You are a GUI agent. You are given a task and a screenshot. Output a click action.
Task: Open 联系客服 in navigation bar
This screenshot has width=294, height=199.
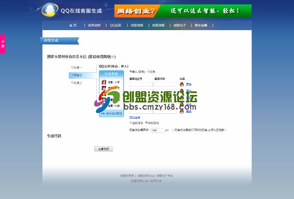click(201, 25)
